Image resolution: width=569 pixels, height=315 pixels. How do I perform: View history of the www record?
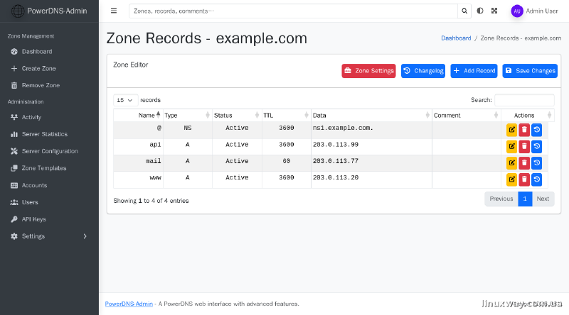click(536, 179)
